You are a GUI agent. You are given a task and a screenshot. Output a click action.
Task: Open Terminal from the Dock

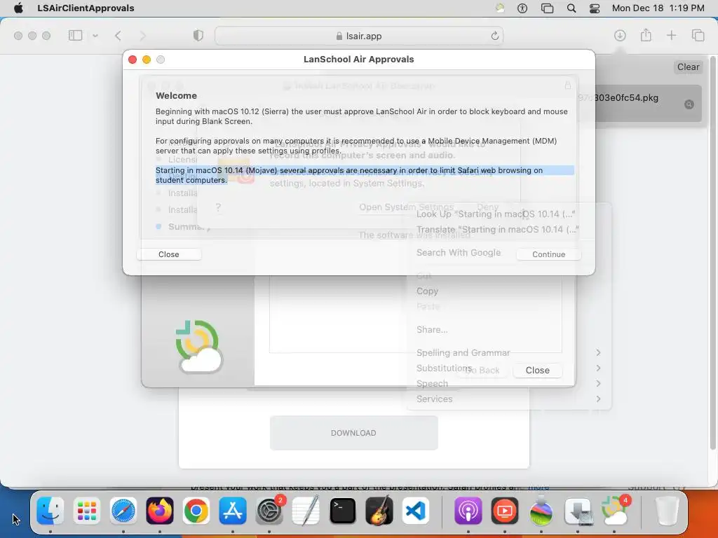point(342,511)
